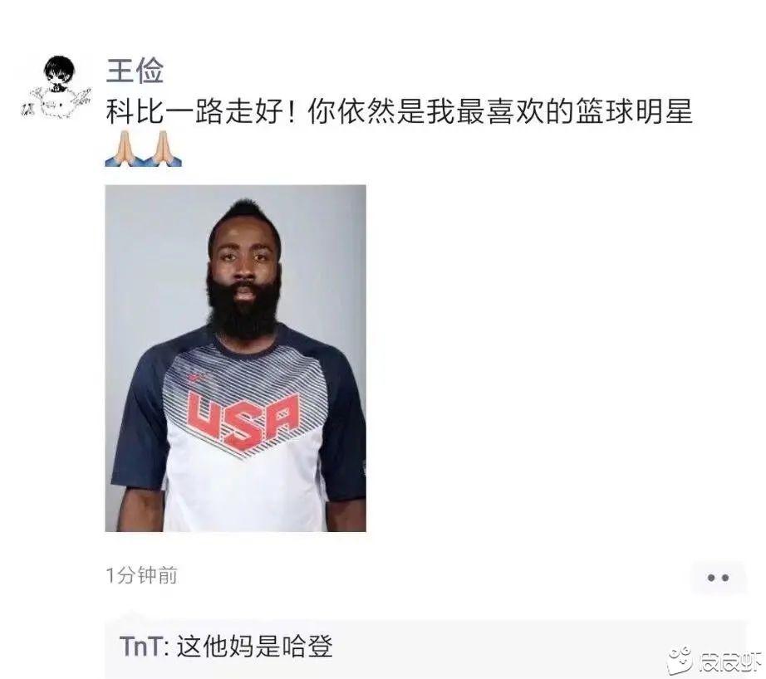Click commenter name TnT
Screen dimensions: 766x679
(x=140, y=647)
